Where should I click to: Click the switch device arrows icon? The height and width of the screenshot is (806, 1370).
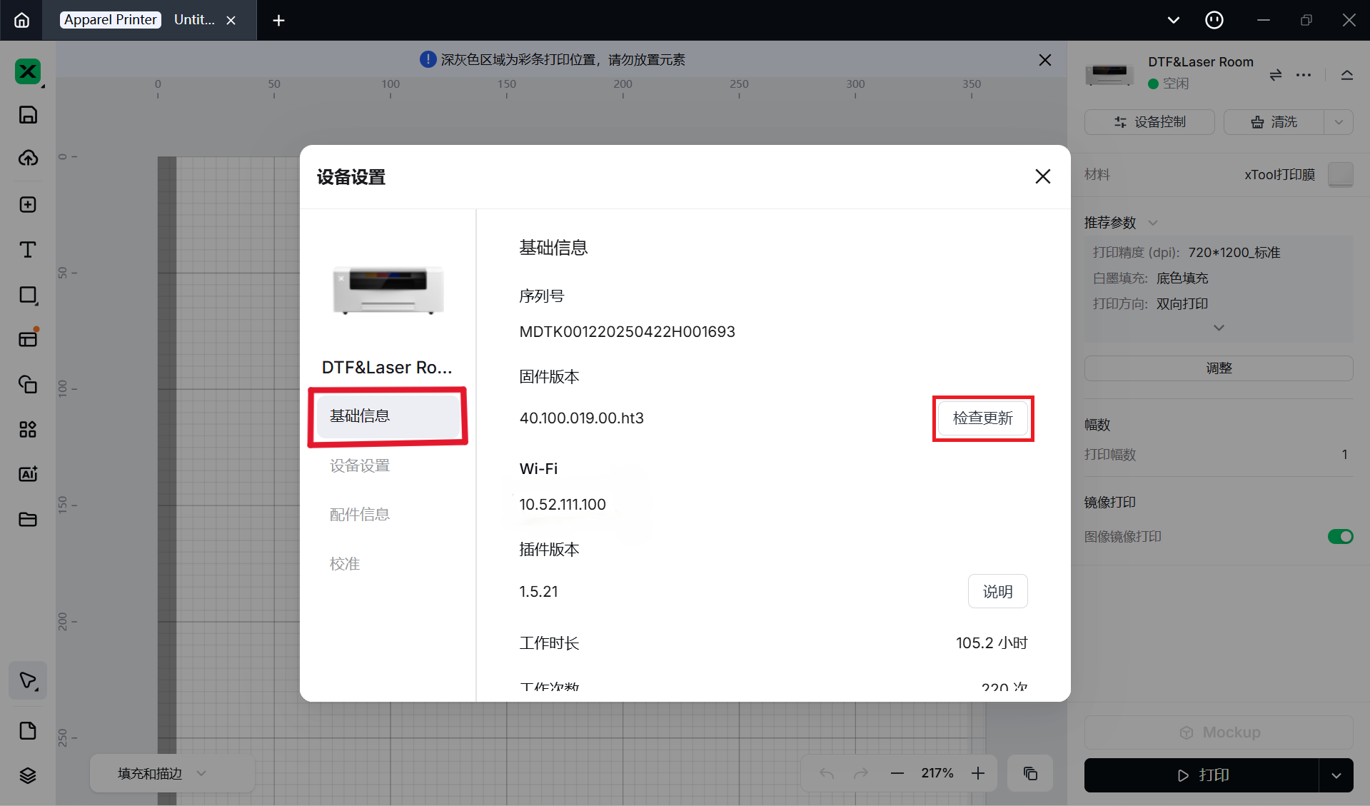point(1275,75)
